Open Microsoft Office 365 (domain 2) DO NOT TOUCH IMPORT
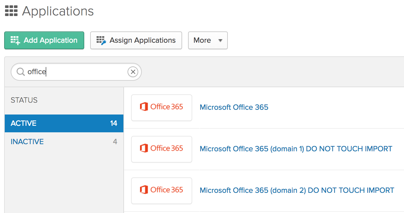Viewport: 404px width, 213px height. [297, 190]
